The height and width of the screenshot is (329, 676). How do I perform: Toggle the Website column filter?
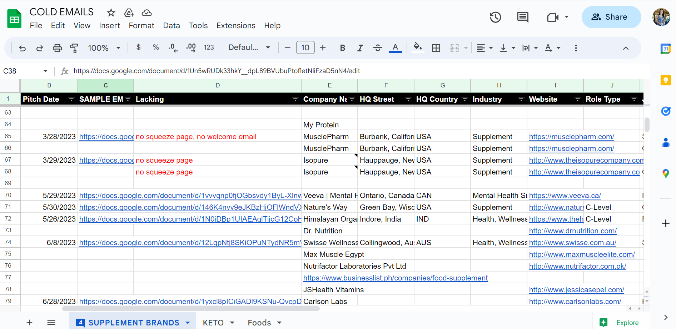click(577, 99)
